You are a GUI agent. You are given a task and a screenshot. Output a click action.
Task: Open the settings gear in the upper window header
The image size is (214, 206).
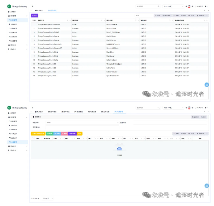206,7
